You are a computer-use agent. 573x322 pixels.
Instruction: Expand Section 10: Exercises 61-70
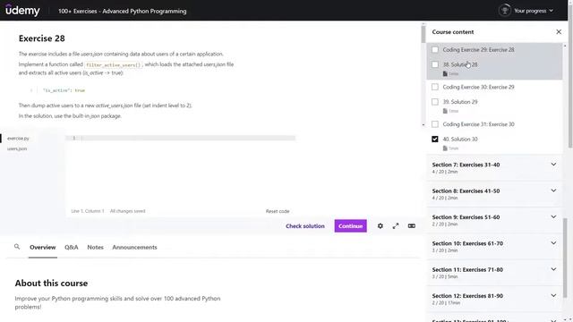(494, 247)
